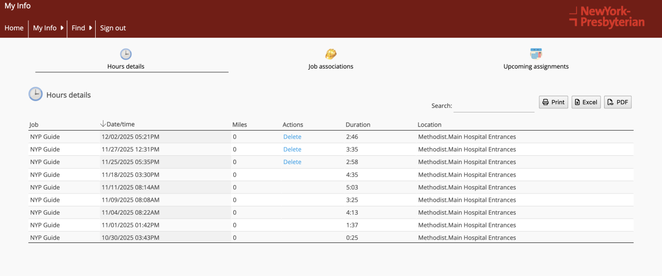This screenshot has width=662, height=276.
Task: Delete the 11/27/2025 hours entry
Action: click(292, 149)
